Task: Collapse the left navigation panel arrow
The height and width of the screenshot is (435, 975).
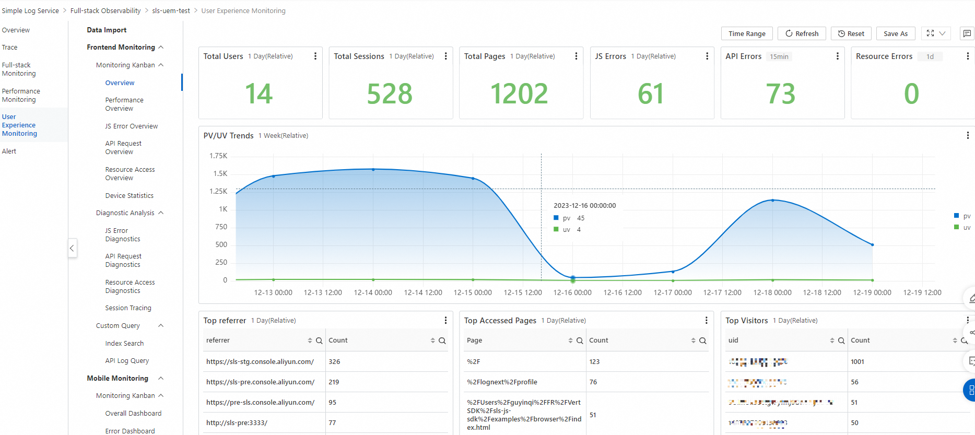Action: (72, 248)
